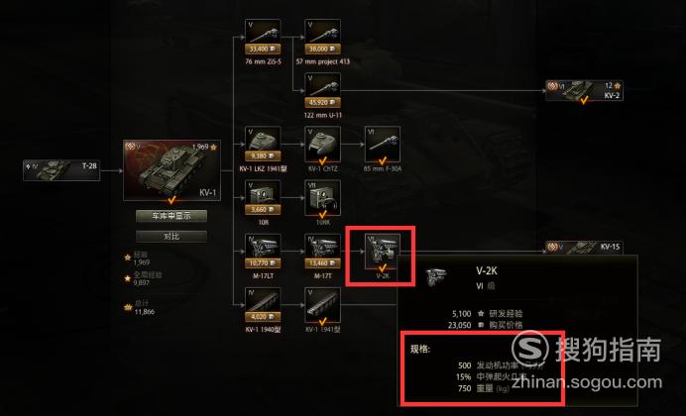This screenshot has height=416, width=686.
Task: Click the main KV-1 vehicle image
Action: (171, 170)
